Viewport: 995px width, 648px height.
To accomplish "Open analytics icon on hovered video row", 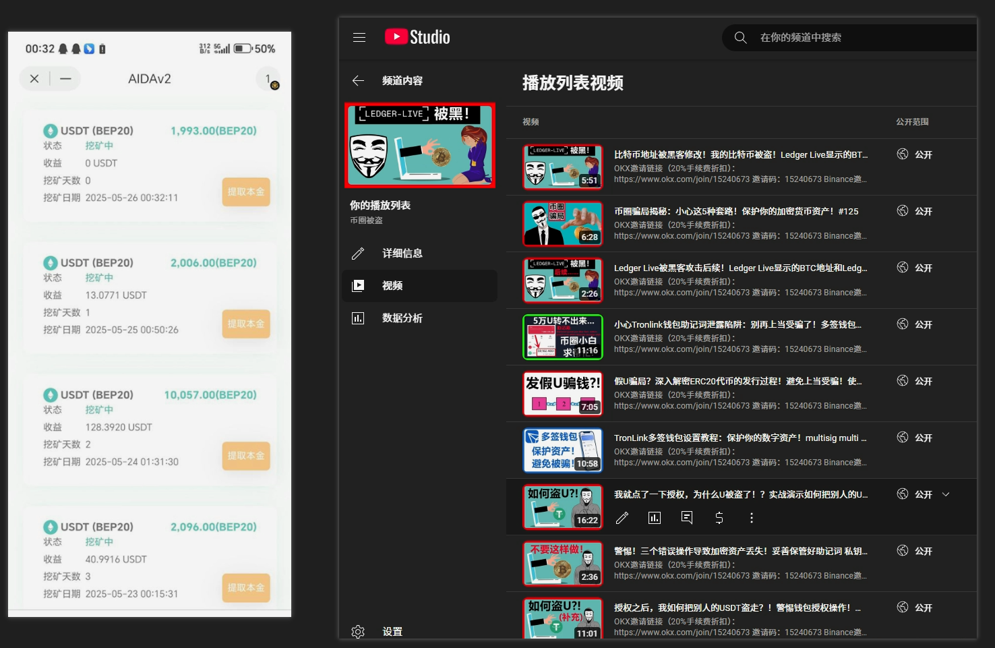I will 655,518.
